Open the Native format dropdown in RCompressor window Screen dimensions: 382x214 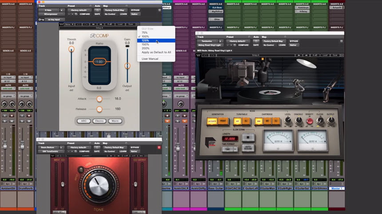tap(135, 14)
